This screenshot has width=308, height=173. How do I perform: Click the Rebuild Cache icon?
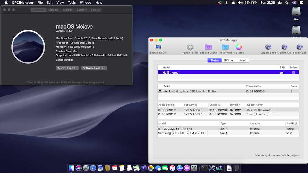[209, 47]
